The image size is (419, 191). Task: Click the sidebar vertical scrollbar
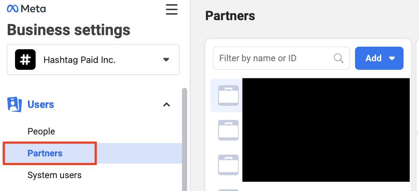[x=184, y=139]
